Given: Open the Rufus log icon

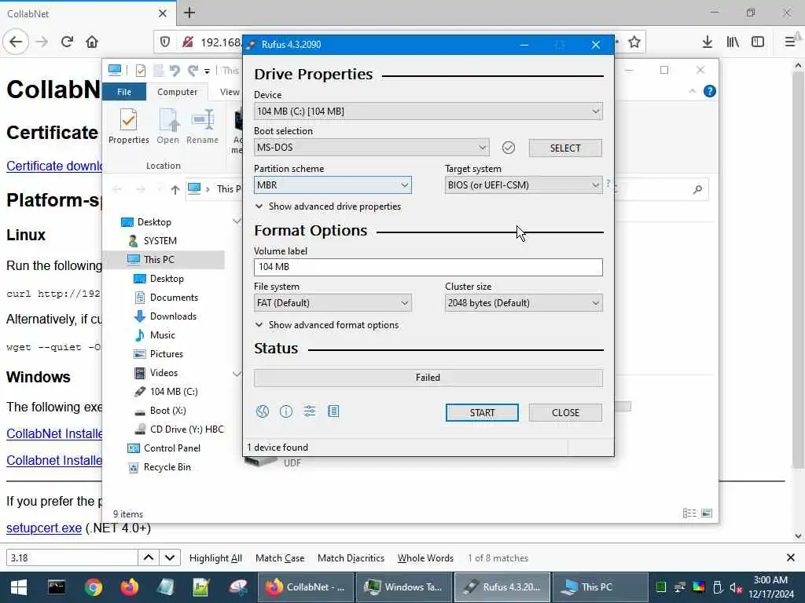Looking at the screenshot, I should (x=333, y=411).
